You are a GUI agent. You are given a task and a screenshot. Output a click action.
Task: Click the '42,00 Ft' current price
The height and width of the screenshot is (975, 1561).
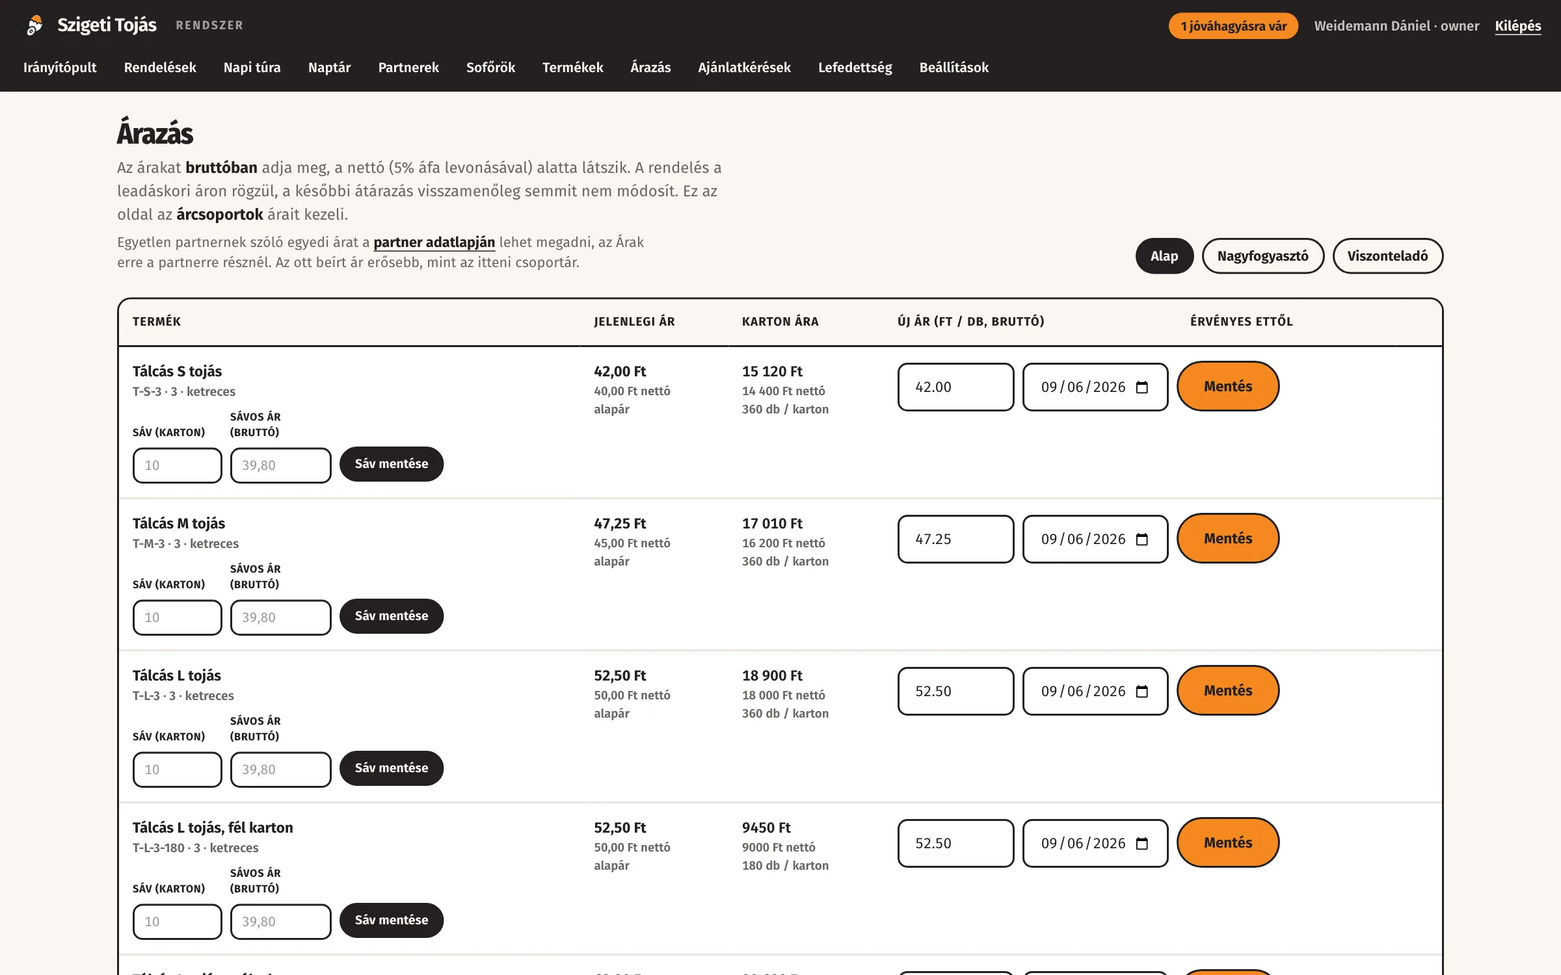[620, 371]
